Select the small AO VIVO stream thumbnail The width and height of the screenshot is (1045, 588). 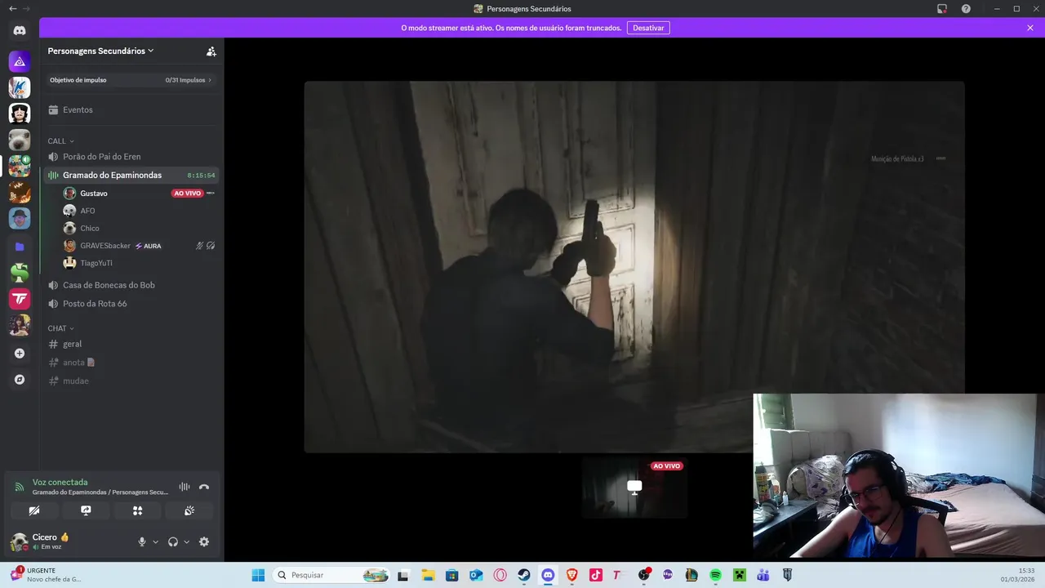pyautogui.click(x=634, y=488)
